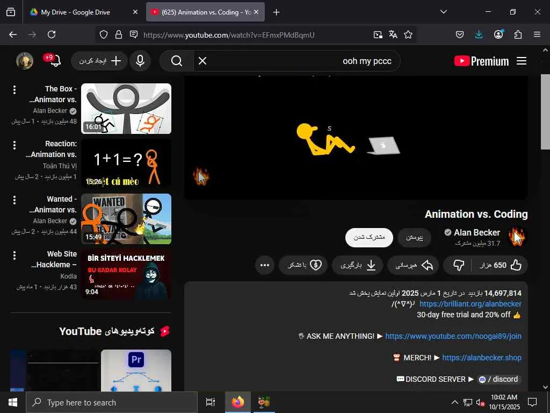This screenshot has height=413, width=550.
Task: Submit search with magnifier icon
Action: pyautogui.click(x=177, y=61)
